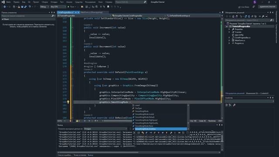The height and width of the screenshot is (157, 279).
Task: Open the Список ошибок tab at the bottom
Action: pyautogui.click(x=65, y=155)
